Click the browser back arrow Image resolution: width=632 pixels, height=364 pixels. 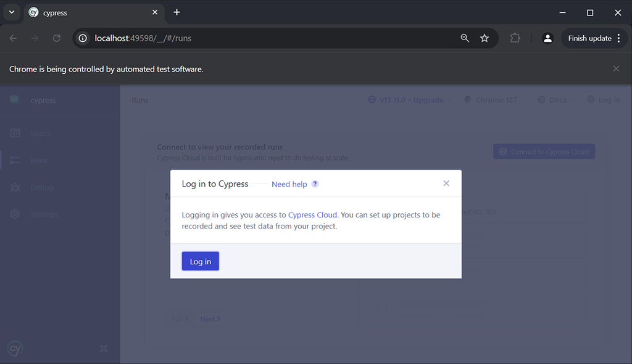(14, 38)
